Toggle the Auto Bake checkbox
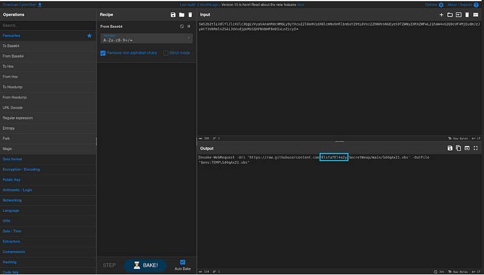This screenshot has height=275, width=484. click(183, 262)
